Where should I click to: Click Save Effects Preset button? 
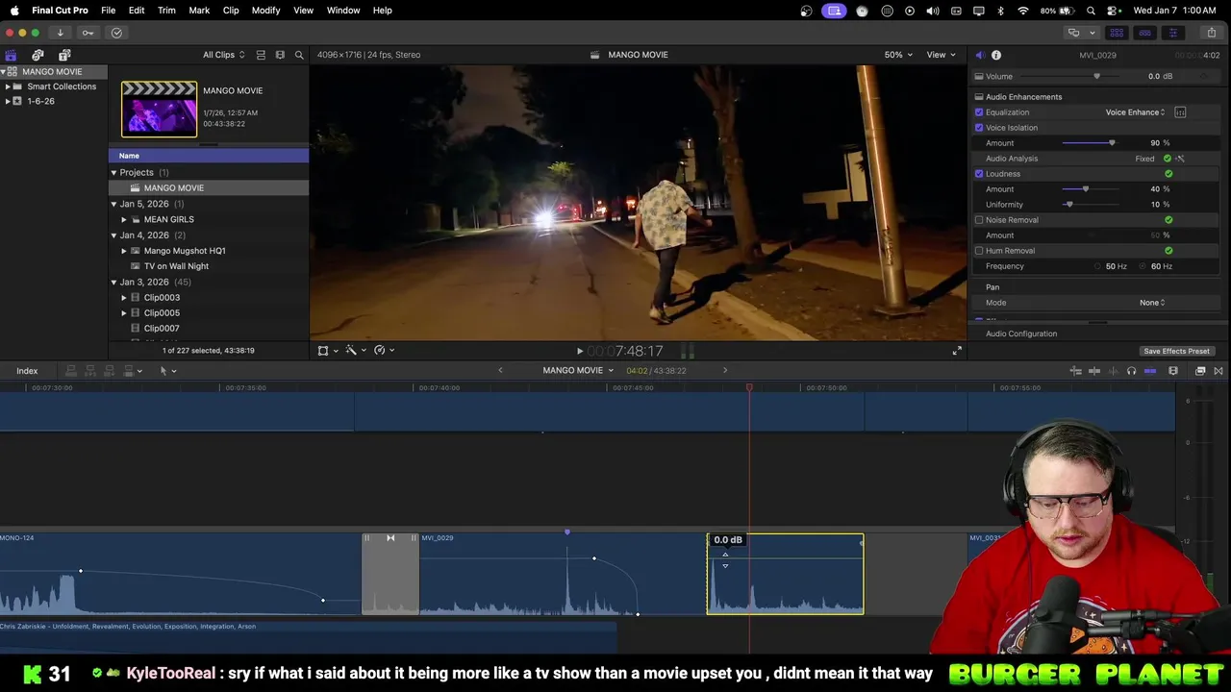point(1176,351)
